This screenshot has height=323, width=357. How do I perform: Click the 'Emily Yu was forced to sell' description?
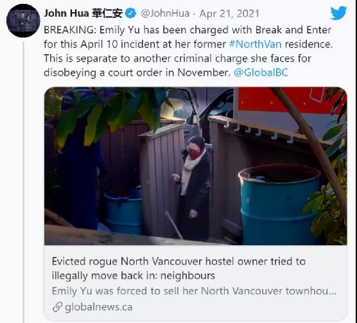194,291
